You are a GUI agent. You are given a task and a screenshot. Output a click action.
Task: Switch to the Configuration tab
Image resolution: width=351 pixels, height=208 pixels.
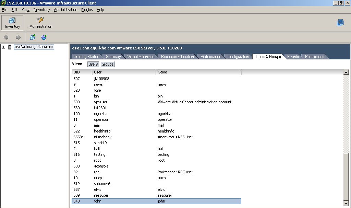[x=238, y=57]
